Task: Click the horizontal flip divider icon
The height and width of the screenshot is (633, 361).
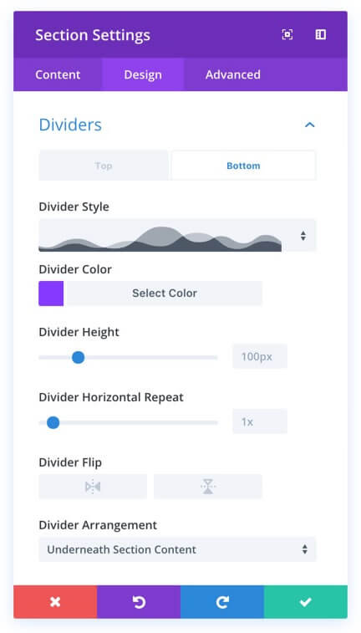Action: 93,487
